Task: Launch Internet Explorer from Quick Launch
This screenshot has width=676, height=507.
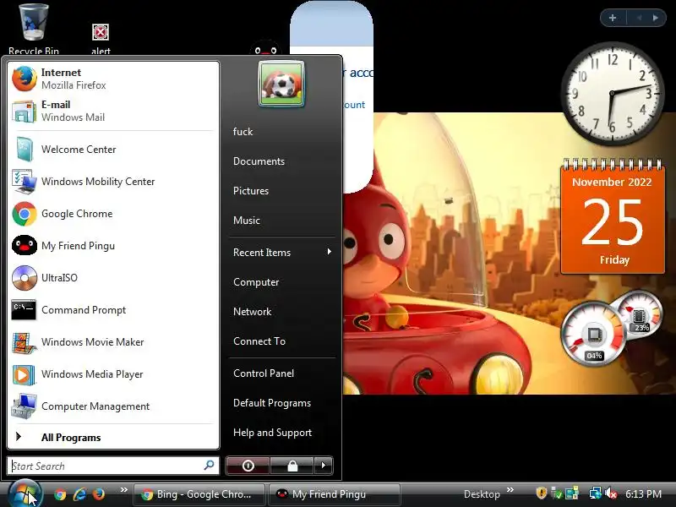Action: (x=79, y=494)
